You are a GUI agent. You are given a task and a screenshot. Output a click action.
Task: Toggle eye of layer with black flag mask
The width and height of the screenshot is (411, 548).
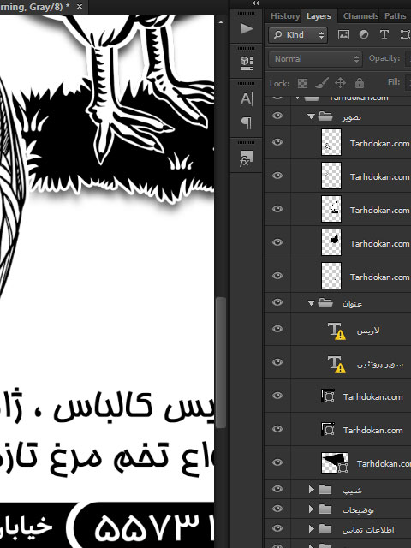pyautogui.click(x=277, y=462)
